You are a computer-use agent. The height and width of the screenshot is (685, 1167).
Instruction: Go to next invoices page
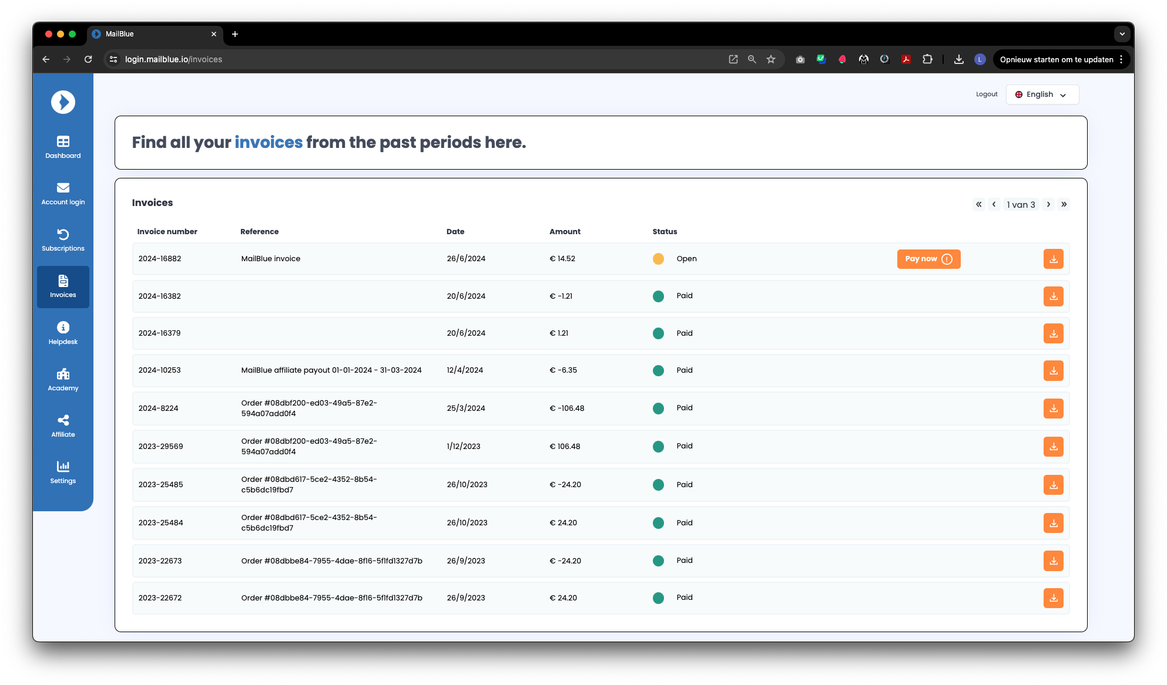point(1048,204)
